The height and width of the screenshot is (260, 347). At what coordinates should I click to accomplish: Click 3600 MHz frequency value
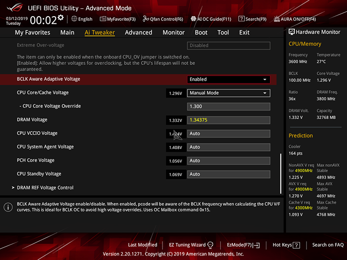click(298, 61)
